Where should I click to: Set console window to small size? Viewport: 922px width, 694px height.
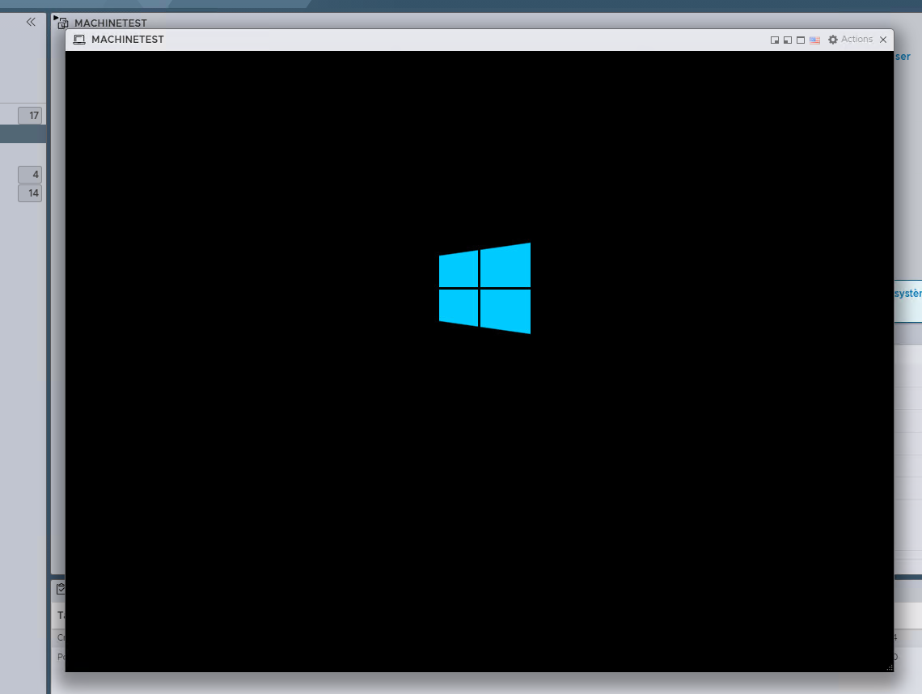pos(774,40)
